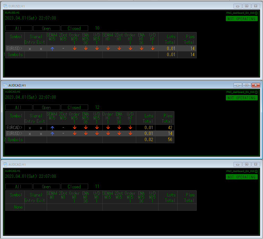This screenshot has height=239, width=263.
Task: Click the chart icon in the EURUSD,H1 title bar
Action: point(5,6)
